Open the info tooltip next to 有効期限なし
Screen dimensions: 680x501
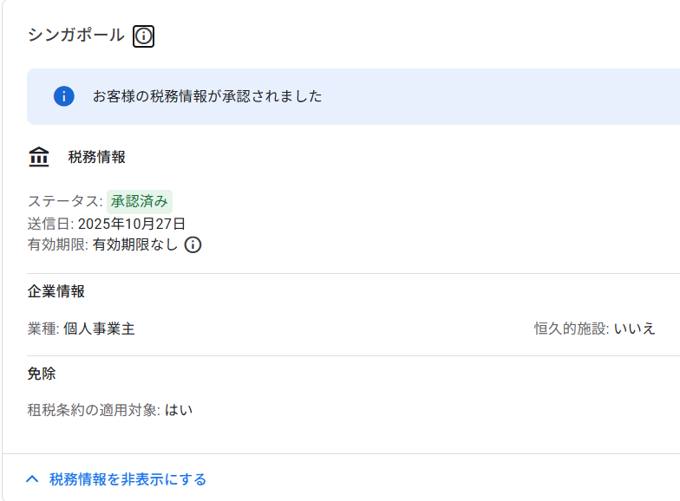[193, 244]
